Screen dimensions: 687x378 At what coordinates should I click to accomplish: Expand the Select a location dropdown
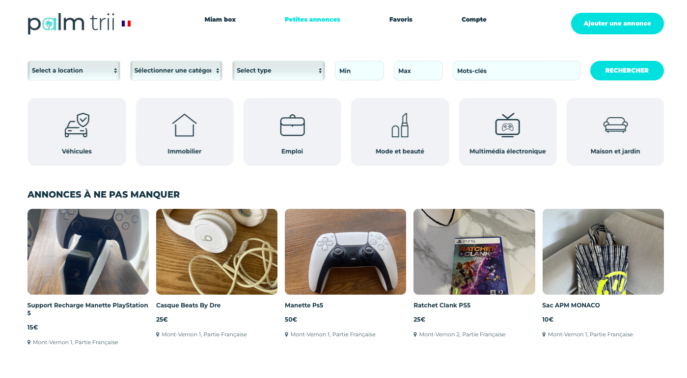74,71
